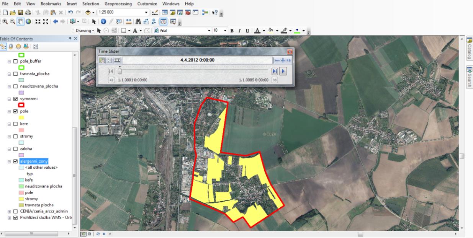Uncheck the pole layer checkbox
Image resolution: width=473 pixels, height=238 pixels.
[16, 111]
